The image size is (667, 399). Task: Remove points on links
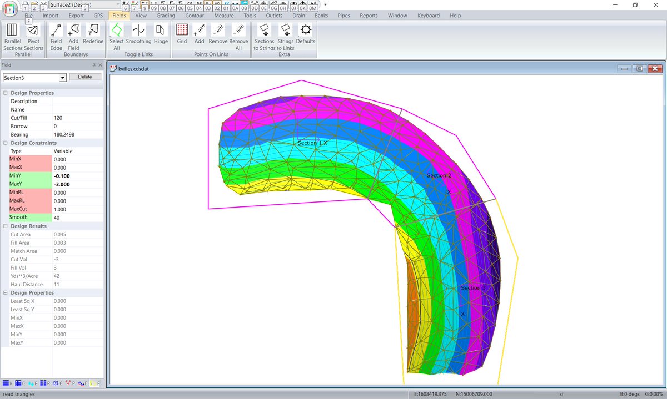point(218,33)
